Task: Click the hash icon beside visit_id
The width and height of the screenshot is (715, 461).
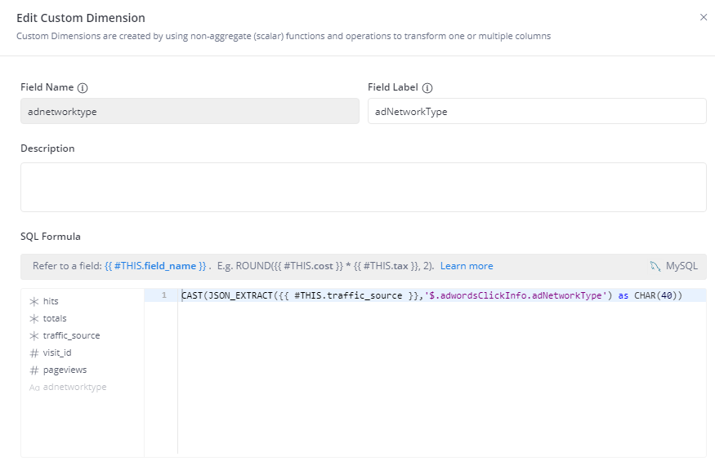Action: pos(34,352)
